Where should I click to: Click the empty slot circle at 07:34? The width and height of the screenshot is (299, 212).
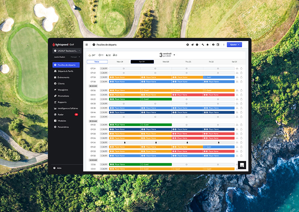124,68
